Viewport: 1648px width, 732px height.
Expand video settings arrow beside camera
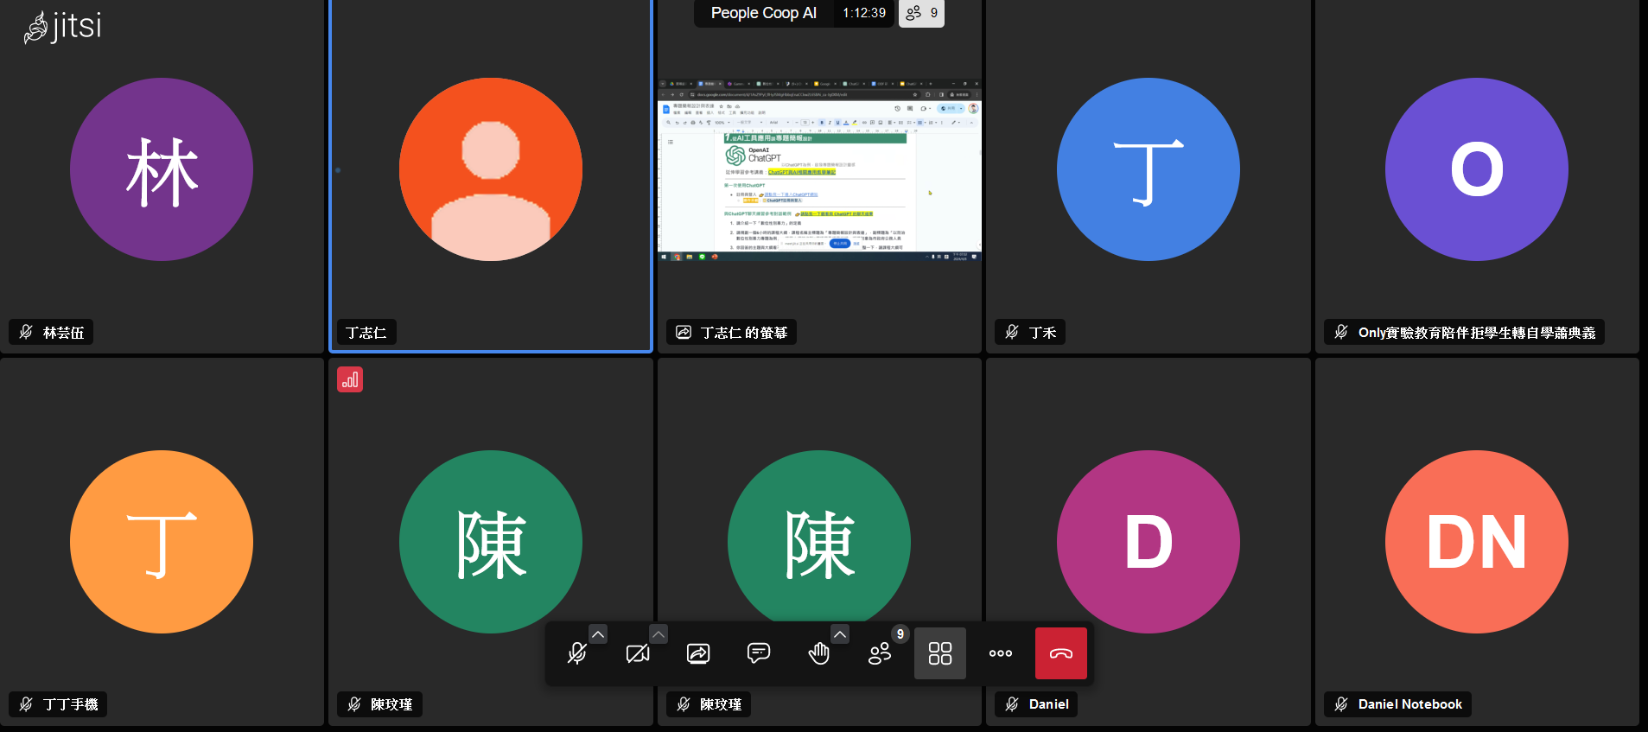point(659,634)
